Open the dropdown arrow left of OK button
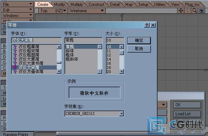This screenshot has width=208, height=136. (164, 105)
